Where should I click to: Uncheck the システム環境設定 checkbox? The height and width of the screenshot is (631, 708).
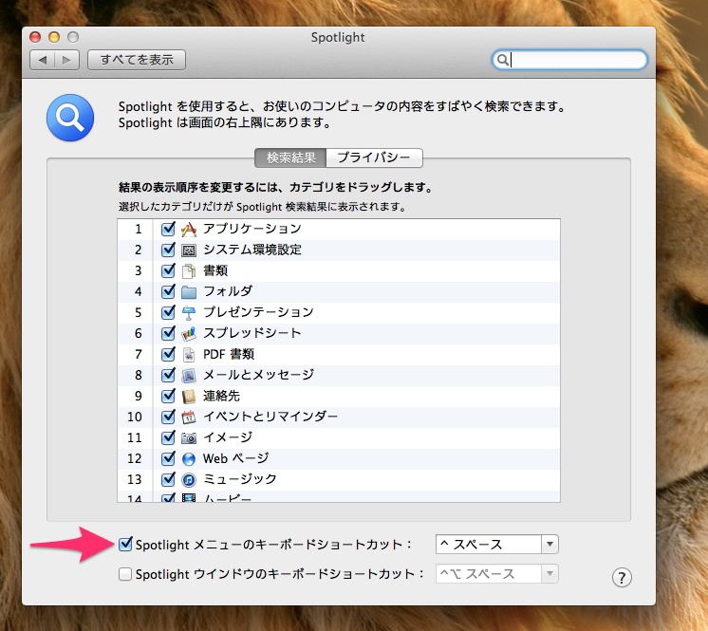[168, 250]
